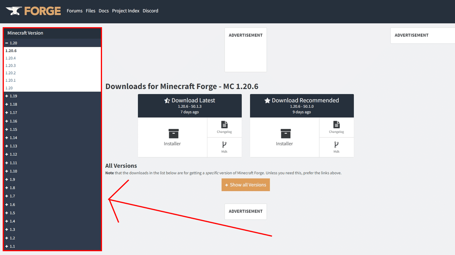Select Minecraft version 1.20.4

click(11, 58)
